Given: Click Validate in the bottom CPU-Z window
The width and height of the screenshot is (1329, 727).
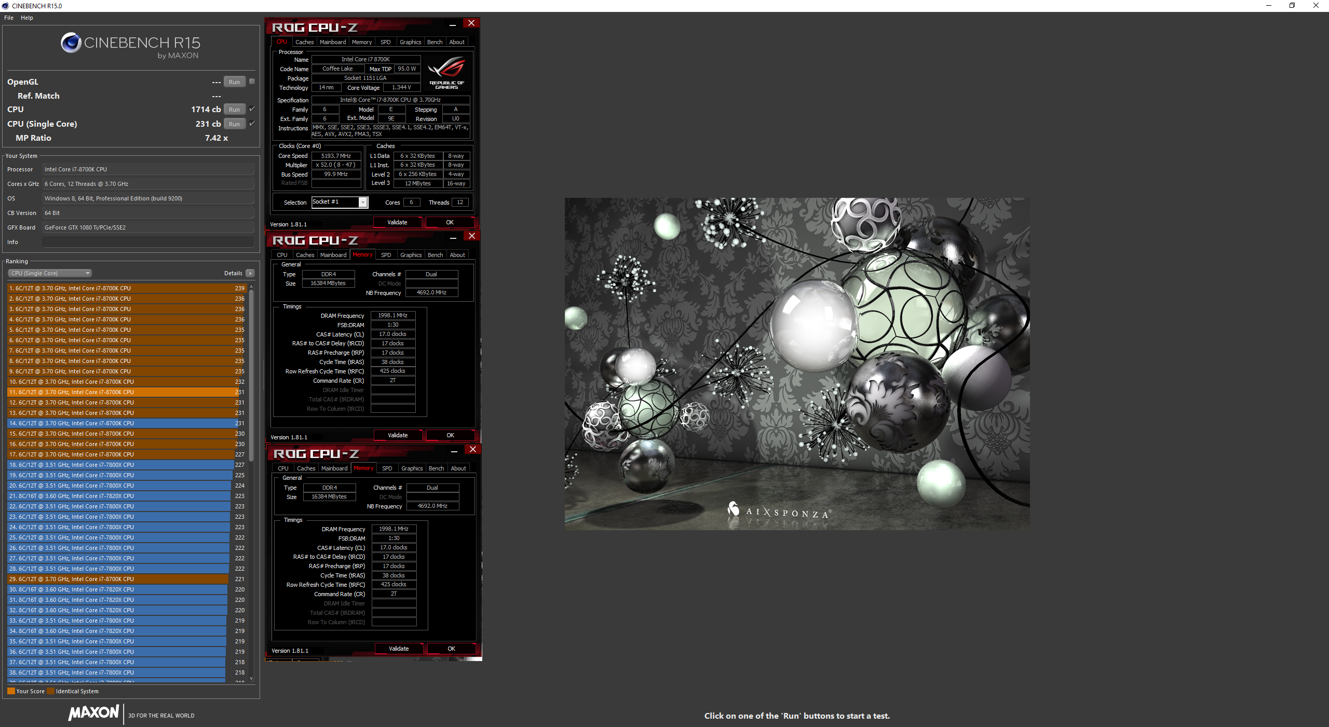Looking at the screenshot, I should coord(399,649).
